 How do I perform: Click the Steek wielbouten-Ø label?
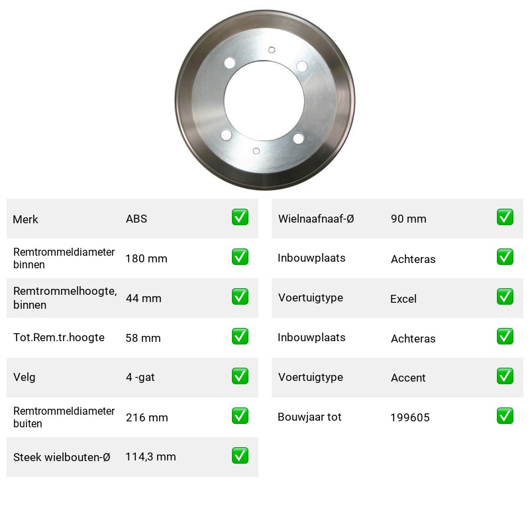(62, 457)
